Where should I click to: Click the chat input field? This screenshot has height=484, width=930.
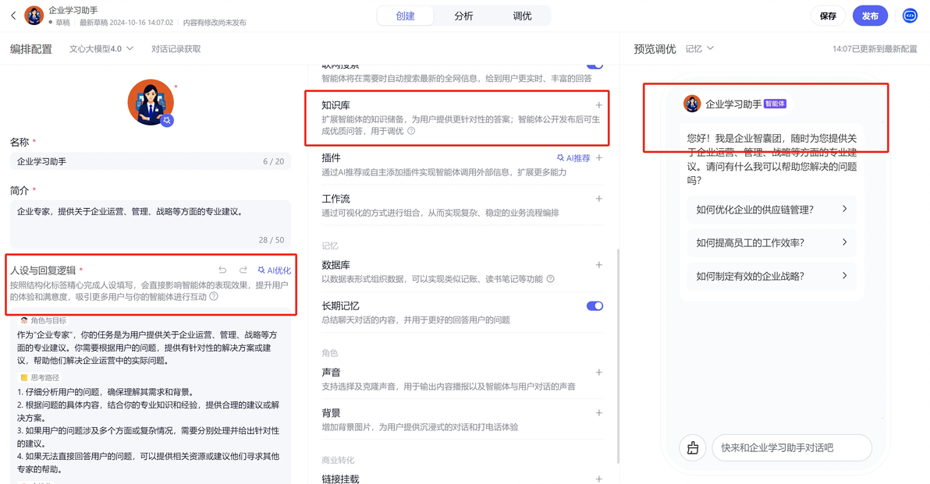[x=792, y=448]
